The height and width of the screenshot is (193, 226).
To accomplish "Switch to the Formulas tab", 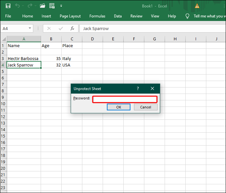I will coord(97,16).
